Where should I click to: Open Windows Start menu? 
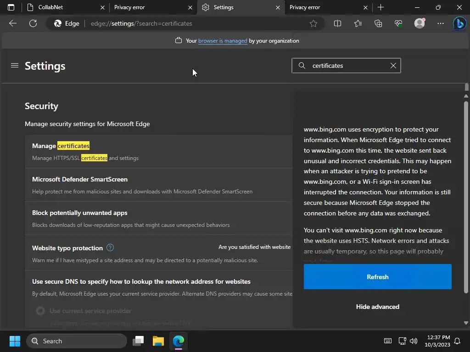[x=15, y=341]
